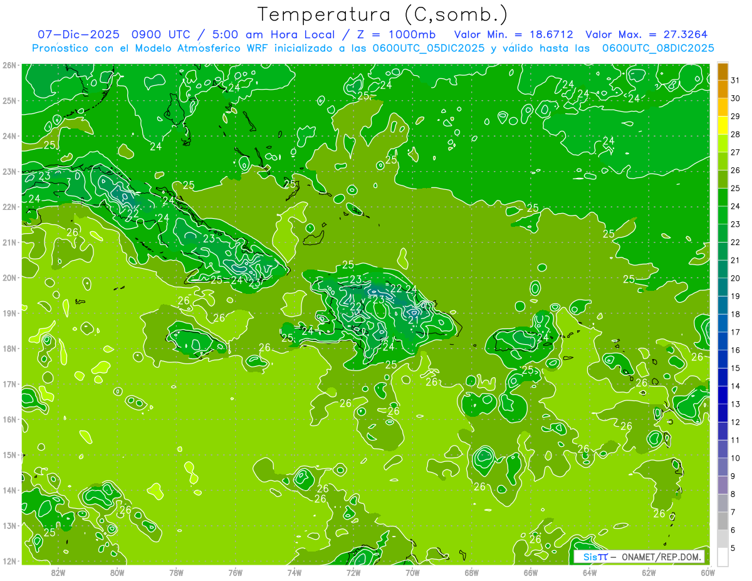This screenshot has height=581, width=752.
Task: Click the "26N" latitude axis label
Action: pos(9,65)
